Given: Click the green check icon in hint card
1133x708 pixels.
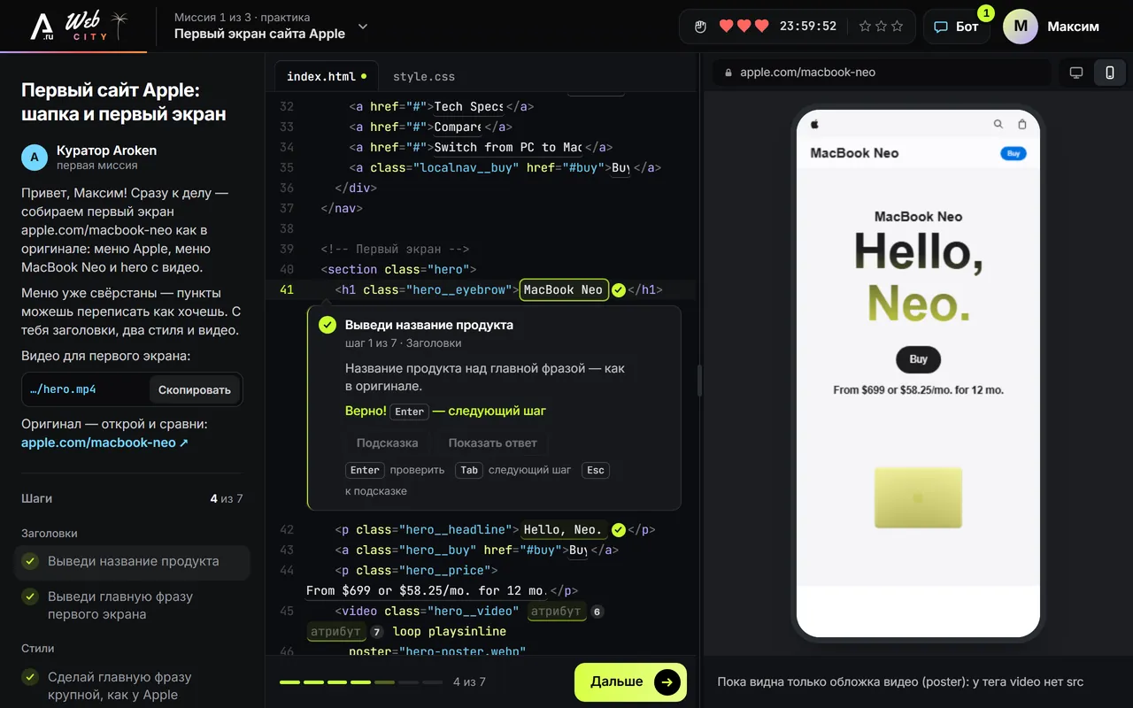Looking at the screenshot, I should tap(328, 325).
